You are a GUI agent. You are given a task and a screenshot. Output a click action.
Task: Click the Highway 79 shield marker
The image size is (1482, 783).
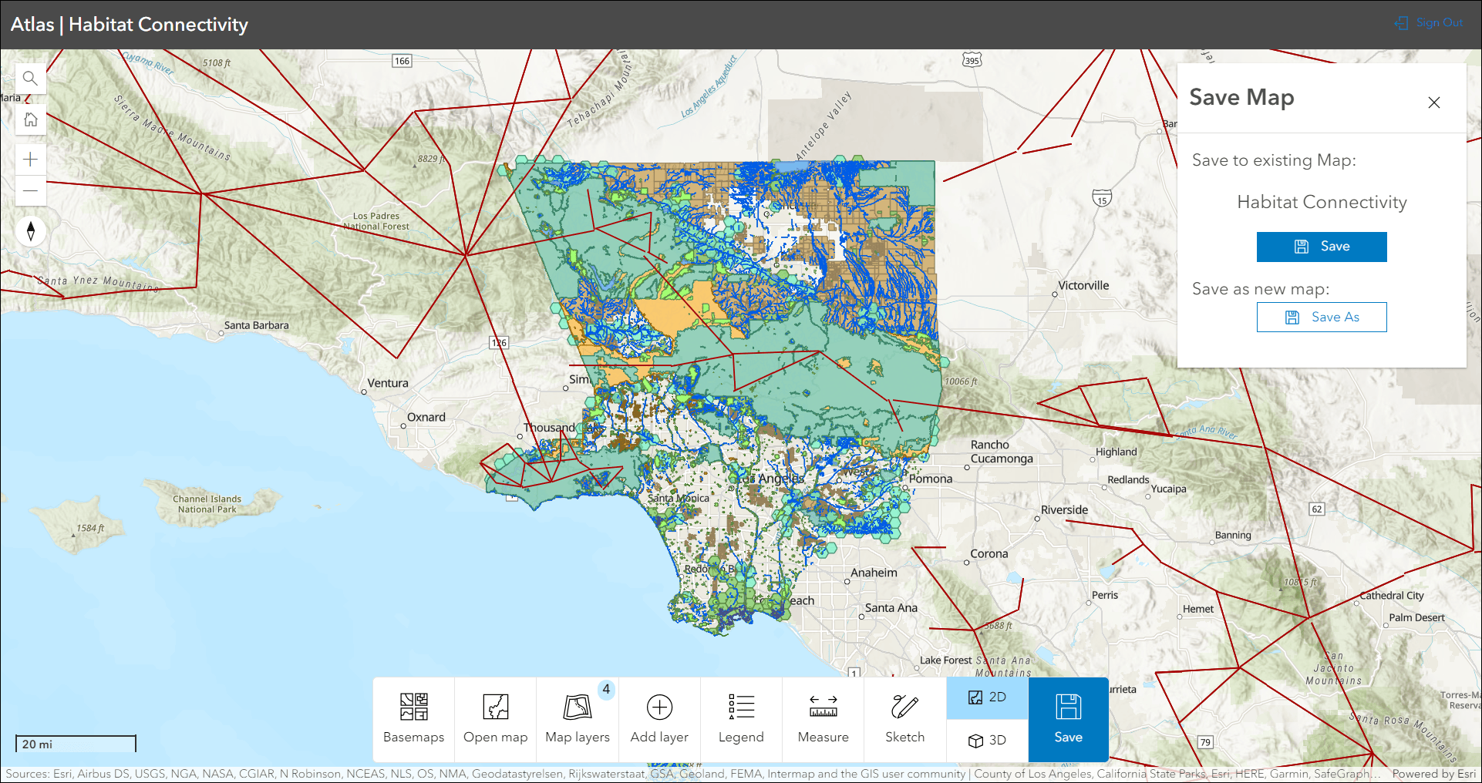pyautogui.click(x=1205, y=742)
